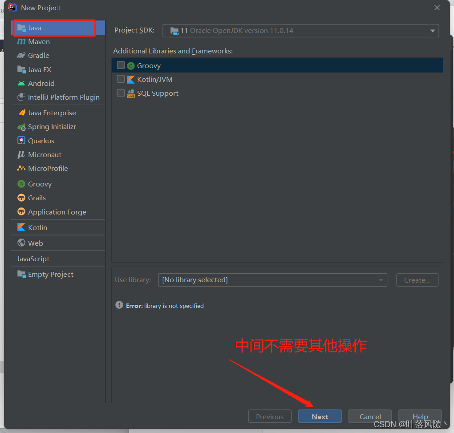The width and height of the screenshot is (454, 433).
Task: Select the Application Forge label
Action: (57, 212)
